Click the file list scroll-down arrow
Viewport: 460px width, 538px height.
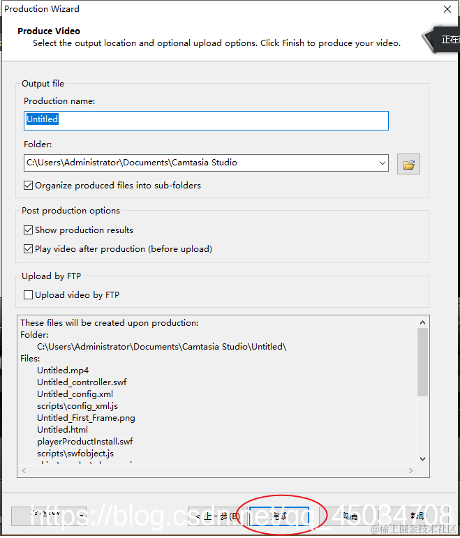click(x=422, y=459)
